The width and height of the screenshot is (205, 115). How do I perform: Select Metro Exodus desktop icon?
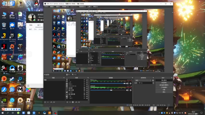click(x=20, y=91)
